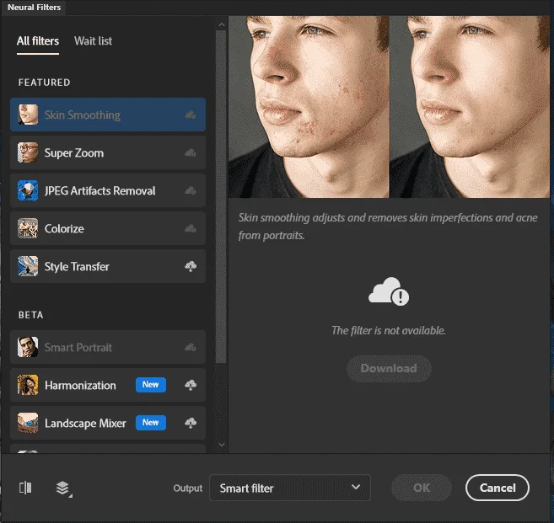This screenshot has height=523, width=554.
Task: Click the New badge beside Landscape Mixer
Action: (151, 423)
